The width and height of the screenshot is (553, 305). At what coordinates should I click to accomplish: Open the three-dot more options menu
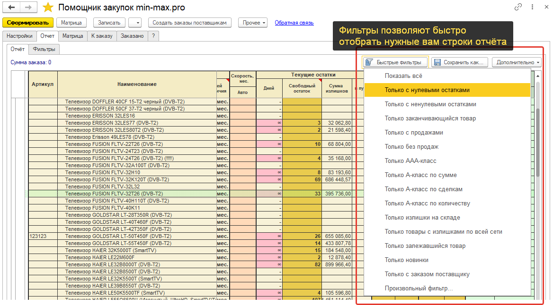pyautogui.click(x=533, y=7)
